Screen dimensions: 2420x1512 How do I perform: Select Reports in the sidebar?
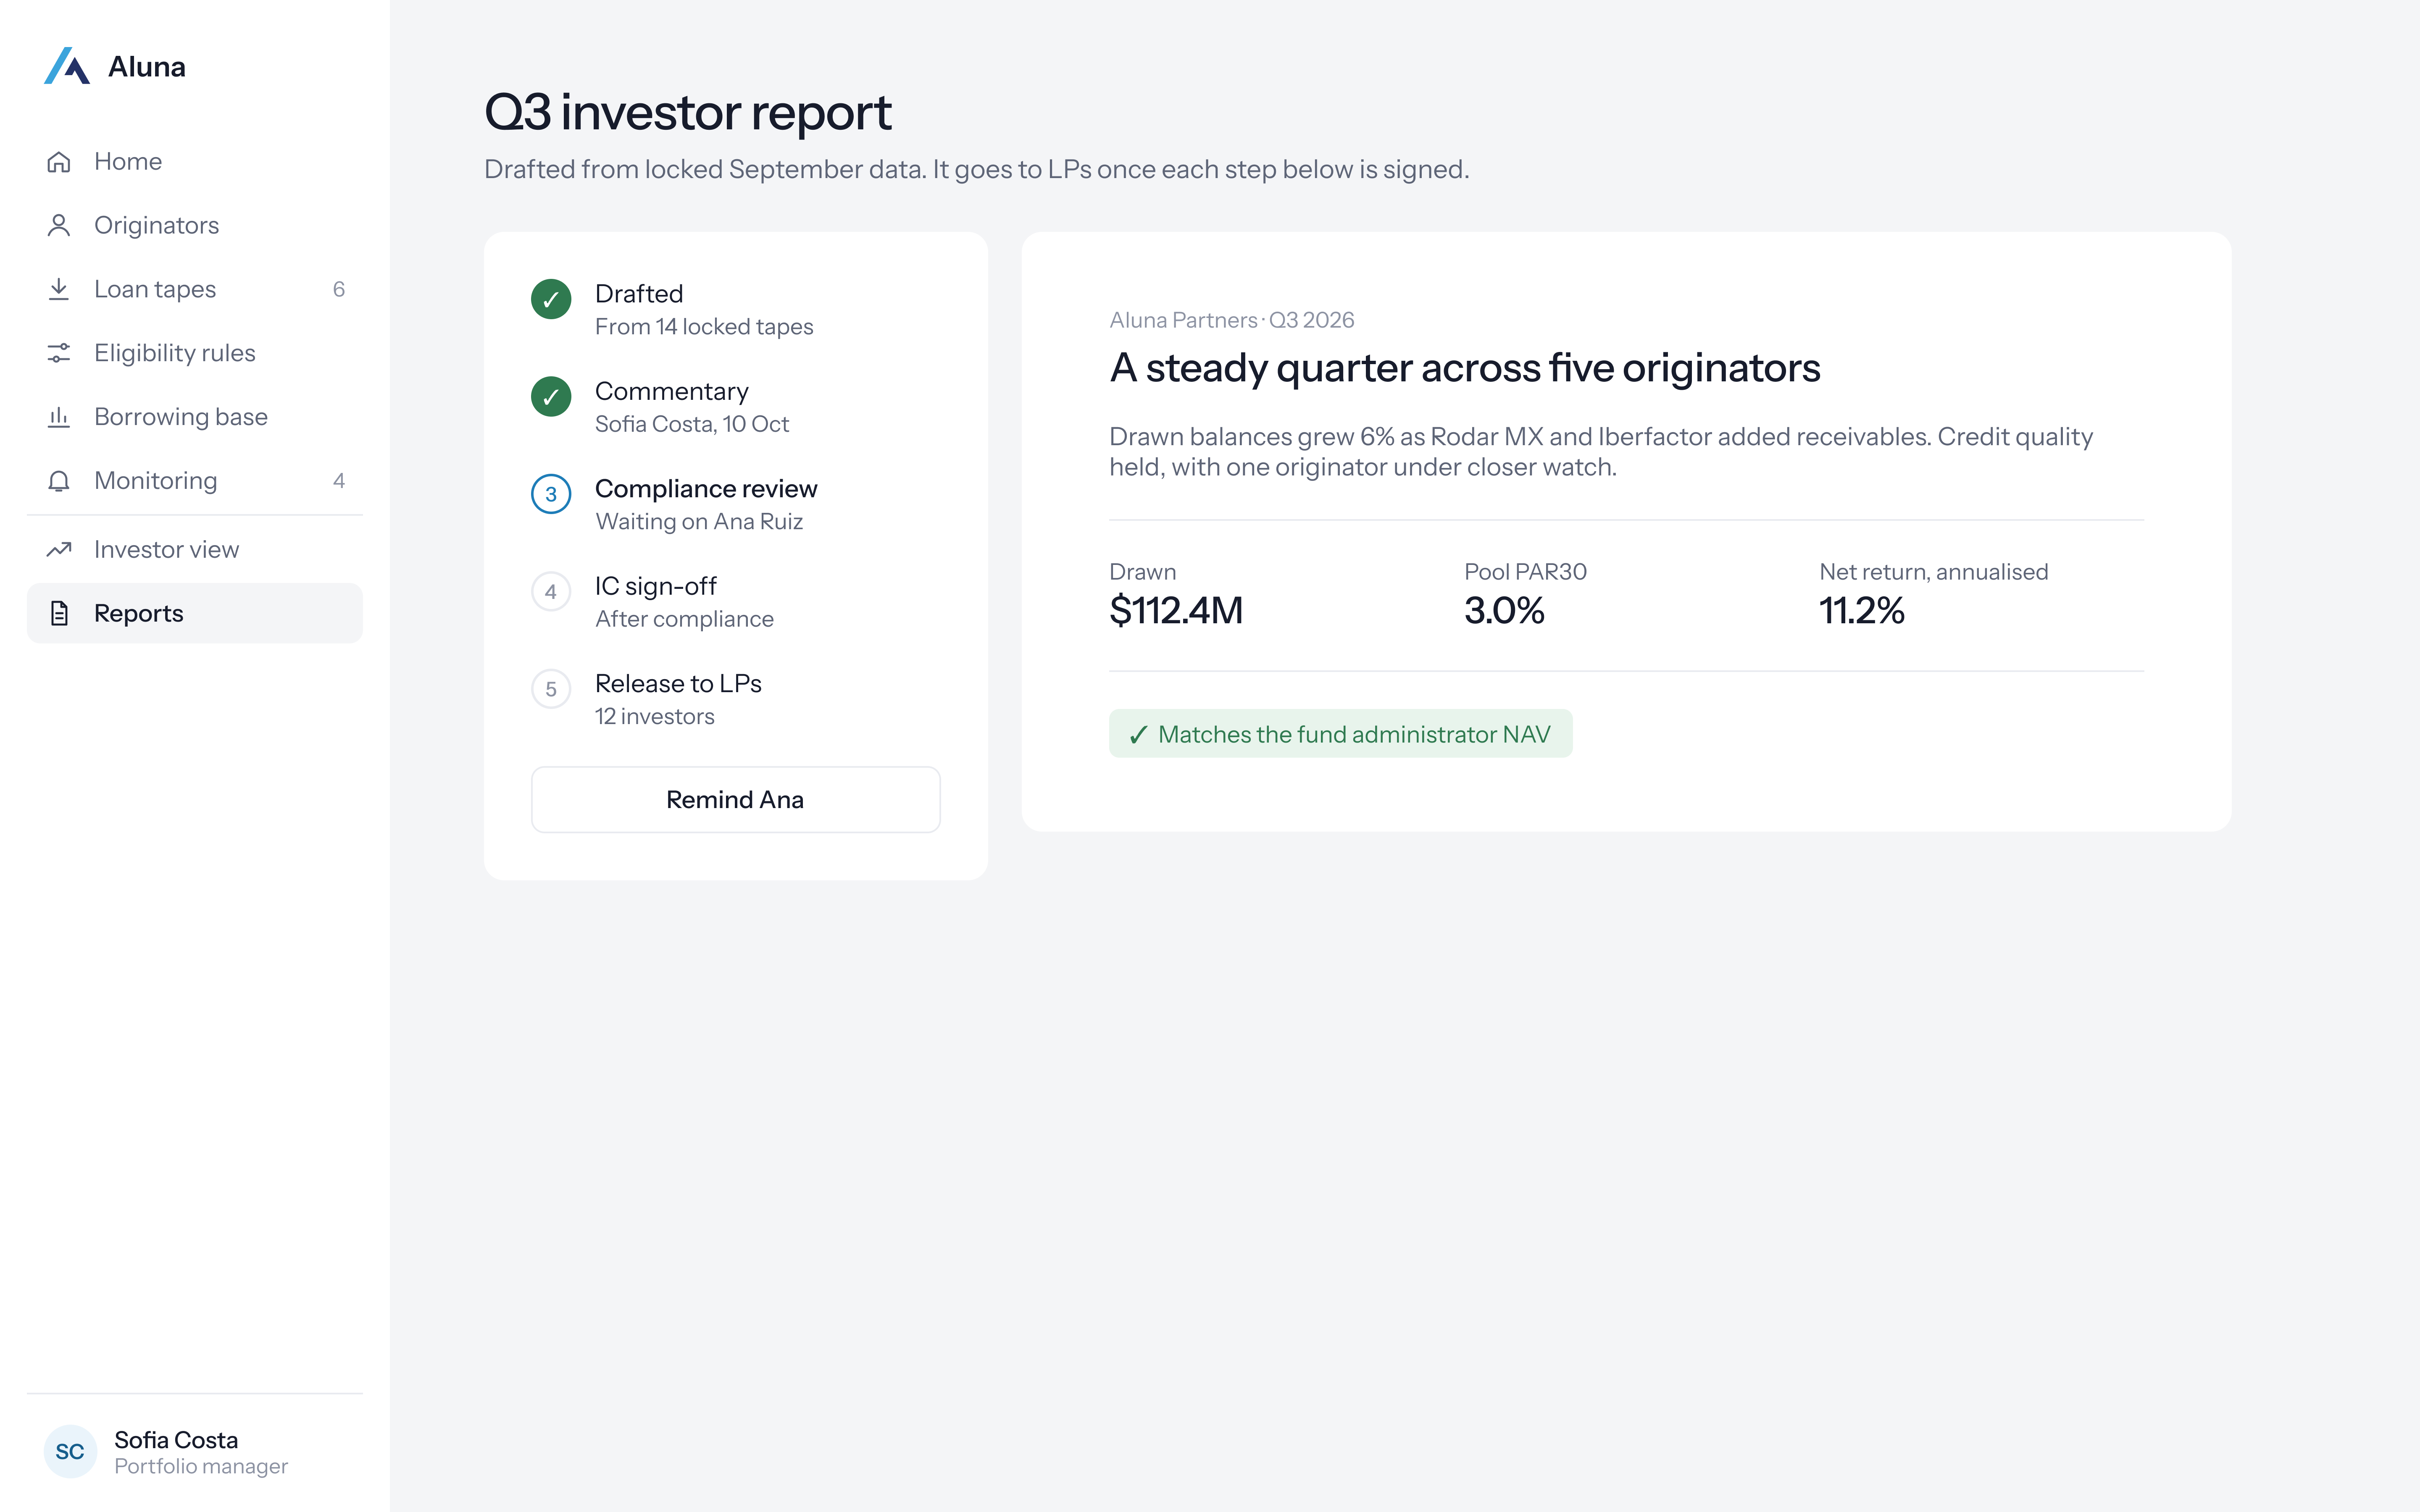pyautogui.click(x=195, y=613)
